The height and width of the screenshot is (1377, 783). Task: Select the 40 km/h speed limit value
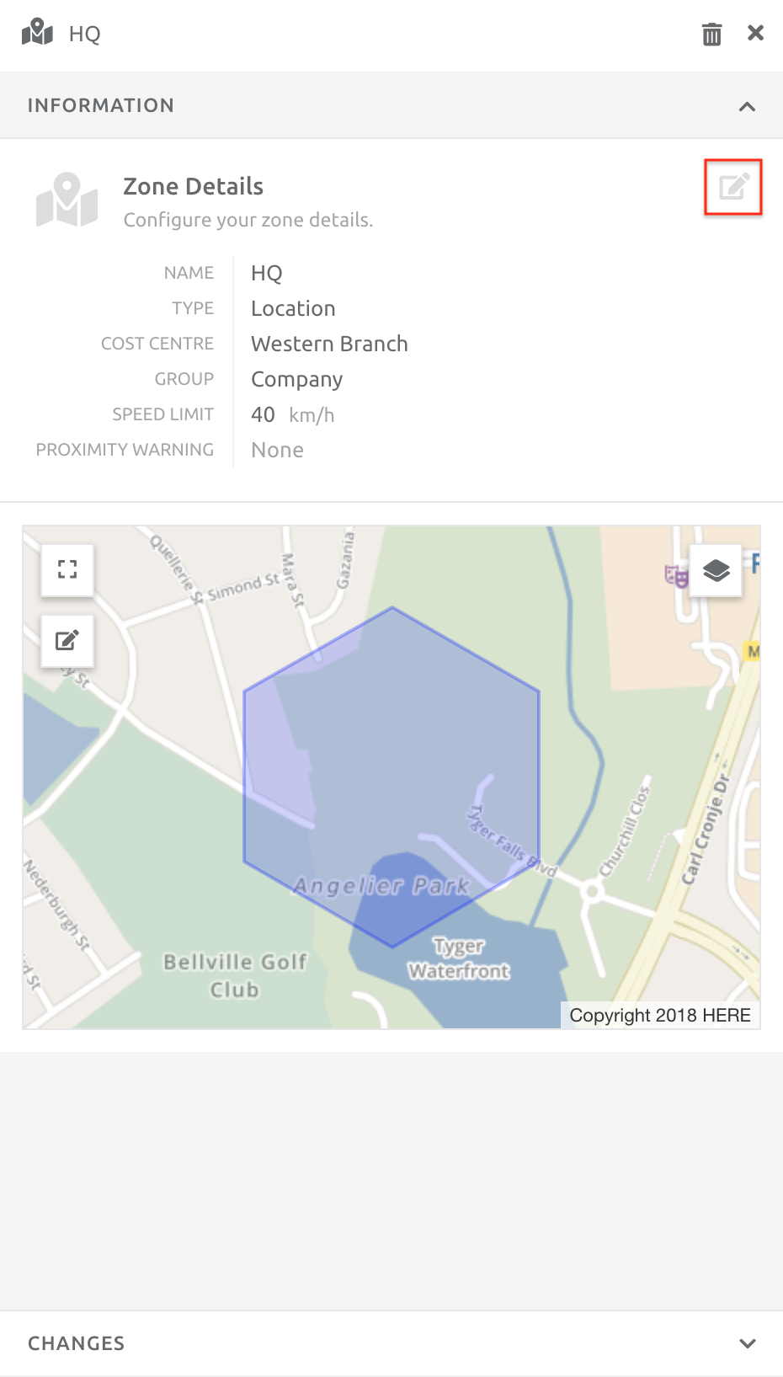click(x=263, y=414)
